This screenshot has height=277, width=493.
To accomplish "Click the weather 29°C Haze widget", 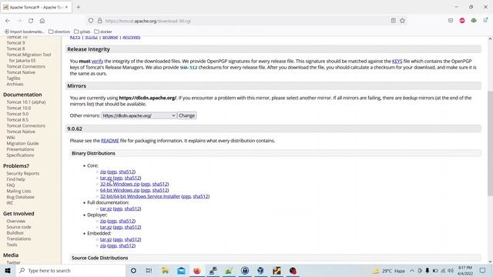I will pos(389,270).
